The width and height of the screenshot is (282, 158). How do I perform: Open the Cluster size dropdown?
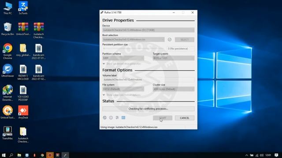(174, 89)
